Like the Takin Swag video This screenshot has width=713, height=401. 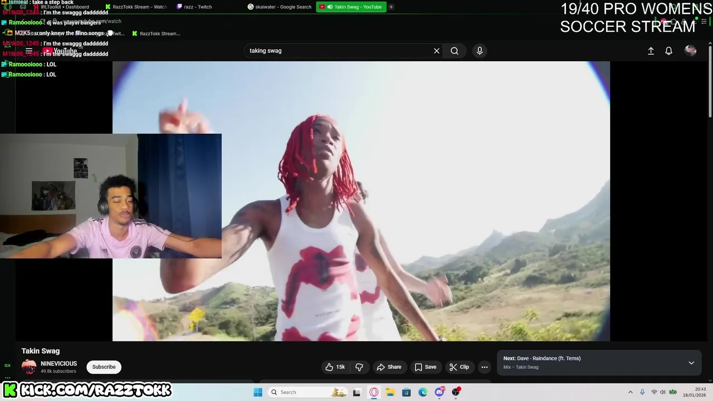point(335,367)
